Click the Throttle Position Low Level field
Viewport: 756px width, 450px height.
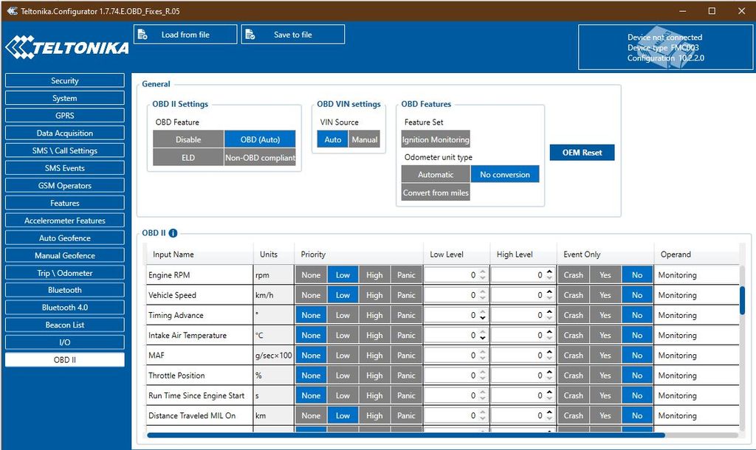point(450,375)
